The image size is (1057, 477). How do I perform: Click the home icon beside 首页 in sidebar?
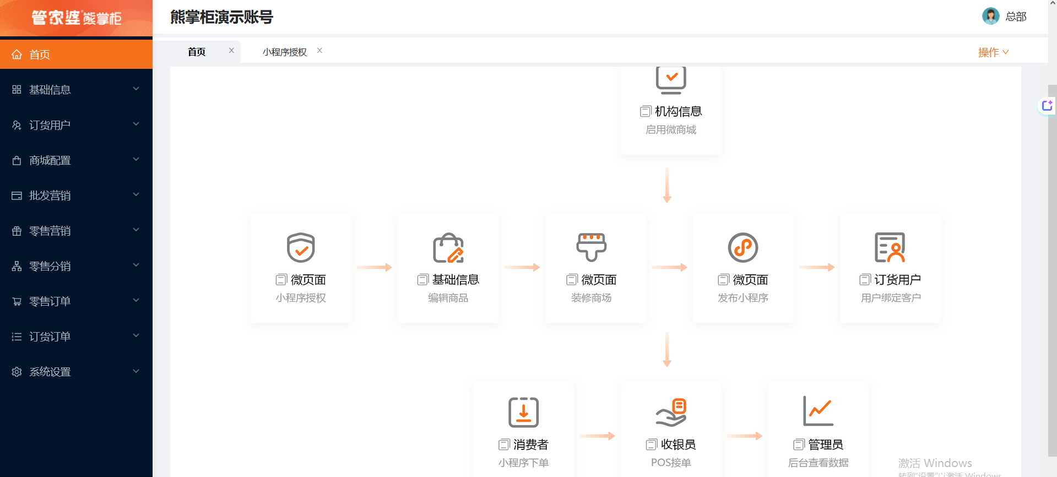point(17,55)
